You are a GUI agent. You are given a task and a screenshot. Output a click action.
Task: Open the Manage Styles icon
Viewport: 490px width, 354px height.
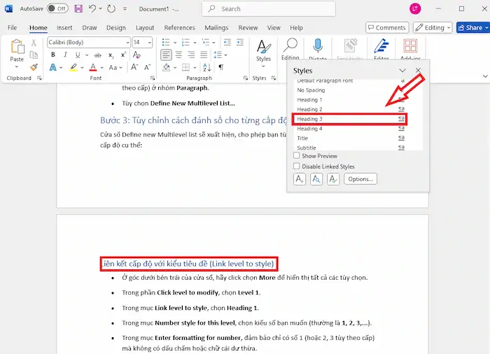pos(333,179)
